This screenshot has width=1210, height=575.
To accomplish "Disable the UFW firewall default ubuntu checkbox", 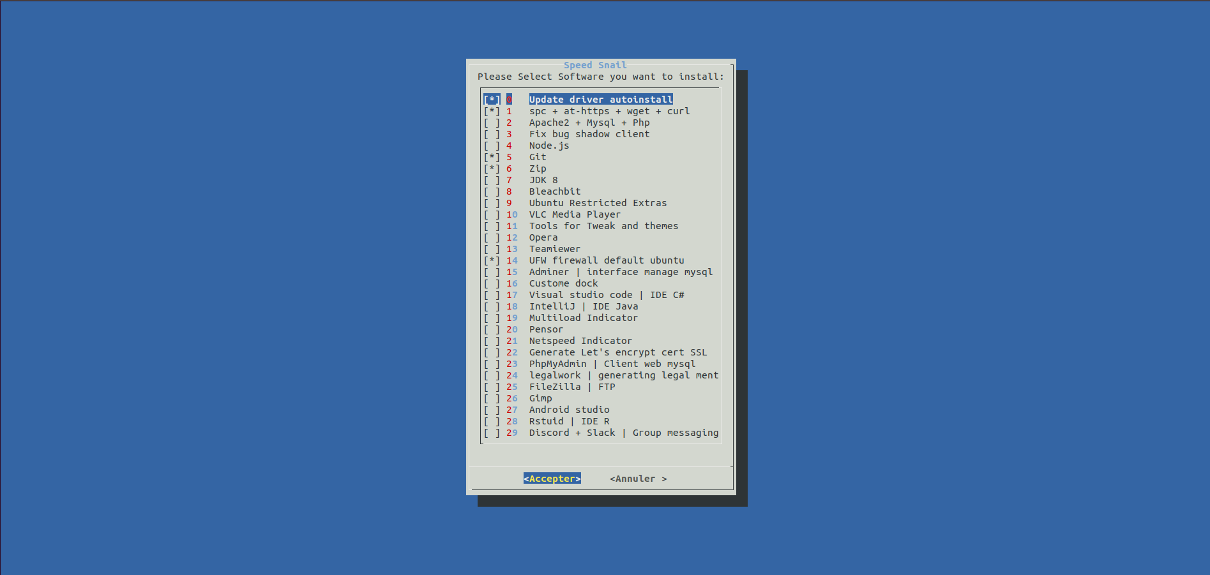I will point(492,260).
